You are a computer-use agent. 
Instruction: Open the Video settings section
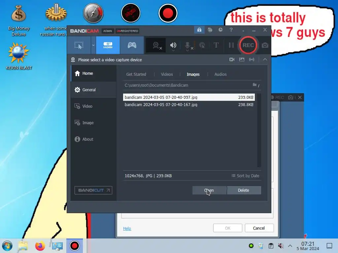point(93,106)
